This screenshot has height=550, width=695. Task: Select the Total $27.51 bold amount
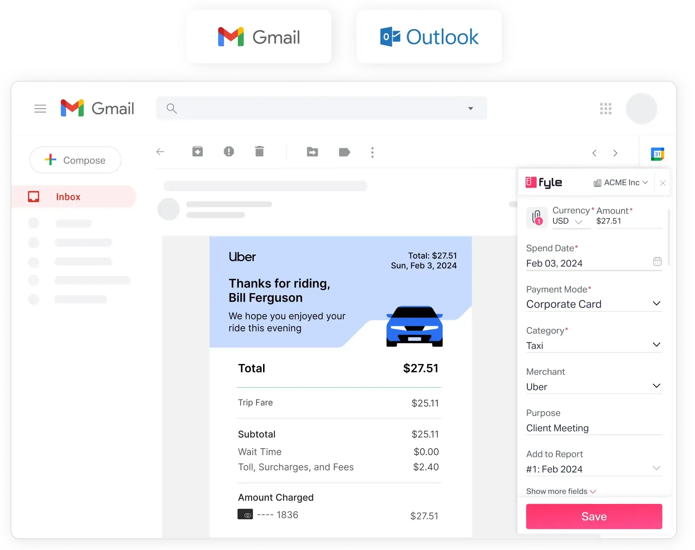421,368
